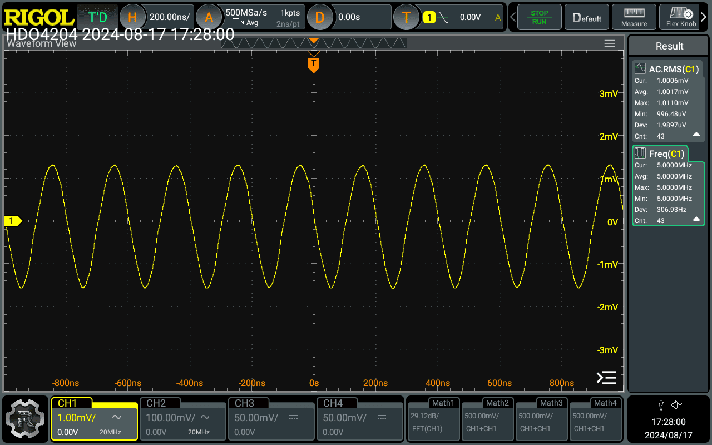Open the Measure ruler icon

[634, 17]
